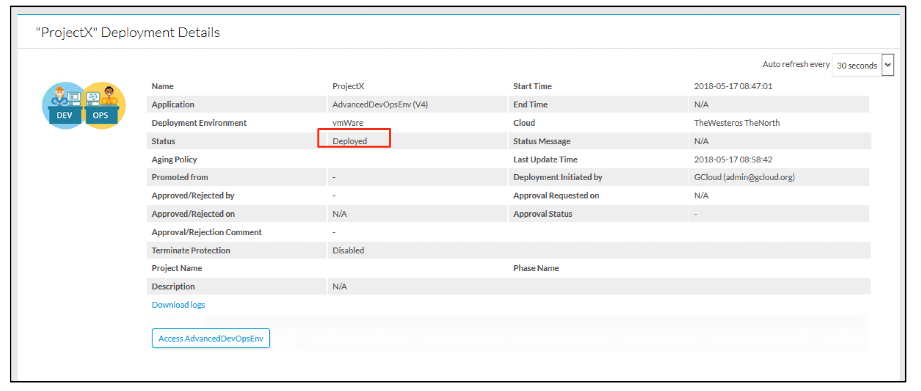Click the dropdown arrow beside 30 seconds

[888, 65]
